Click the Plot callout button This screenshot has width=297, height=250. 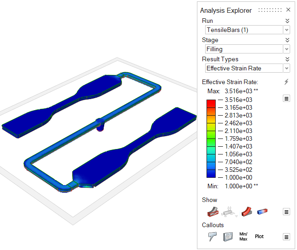260,237
